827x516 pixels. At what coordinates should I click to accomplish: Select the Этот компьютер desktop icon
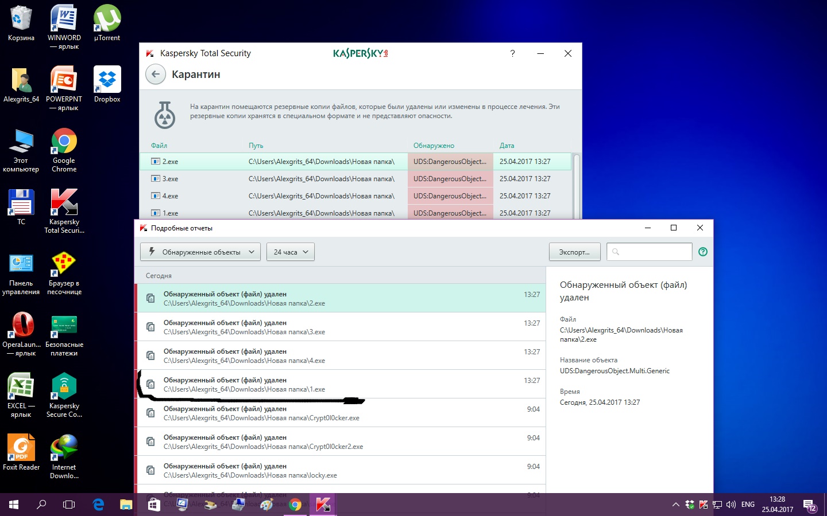pyautogui.click(x=21, y=150)
